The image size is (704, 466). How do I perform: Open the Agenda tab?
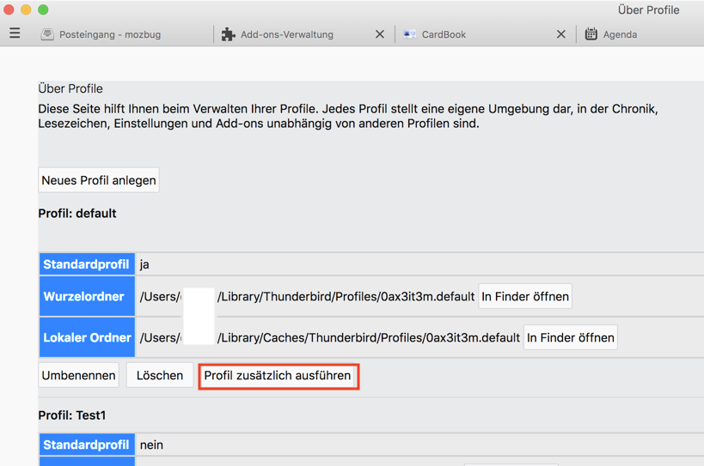coord(620,34)
